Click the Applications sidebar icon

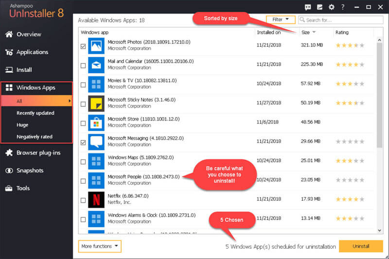pos(9,52)
